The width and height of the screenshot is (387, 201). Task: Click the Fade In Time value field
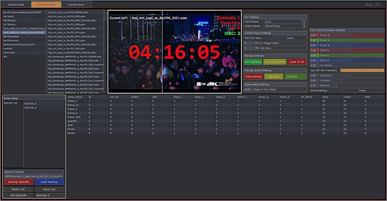(248, 90)
